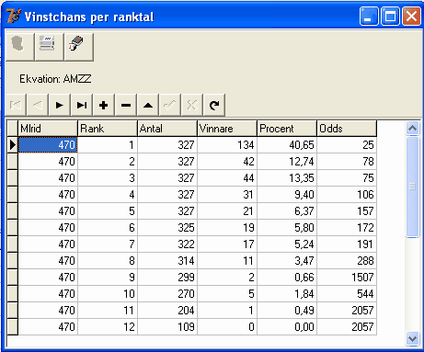Click the Procent cell 0,49

pyautogui.click(x=287, y=310)
